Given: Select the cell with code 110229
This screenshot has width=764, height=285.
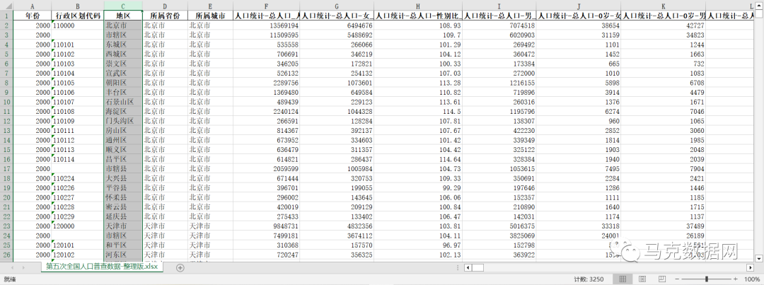Looking at the screenshot, I should [78, 216].
